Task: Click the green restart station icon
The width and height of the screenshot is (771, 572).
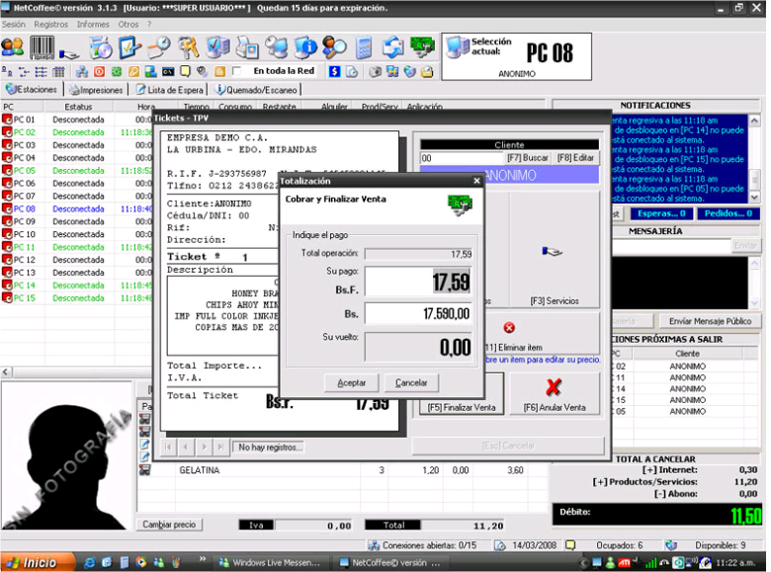Action: (x=117, y=72)
